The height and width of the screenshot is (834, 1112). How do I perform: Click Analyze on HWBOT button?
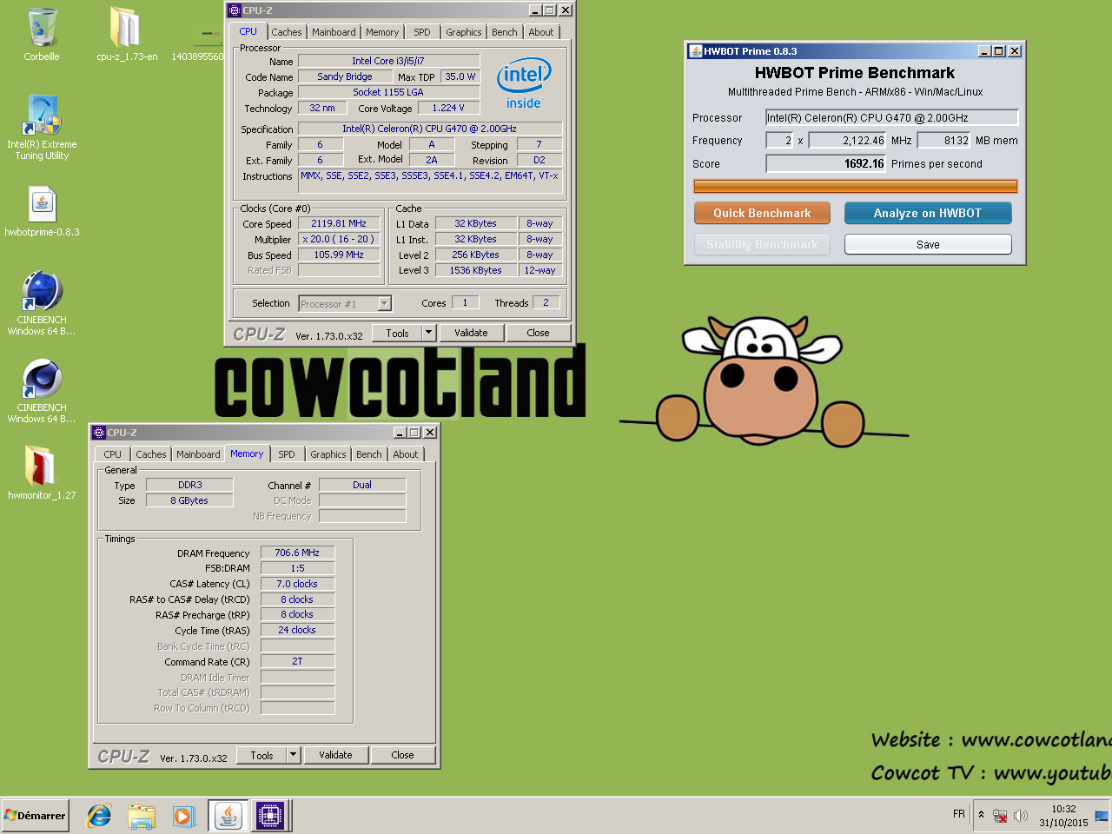click(x=928, y=213)
